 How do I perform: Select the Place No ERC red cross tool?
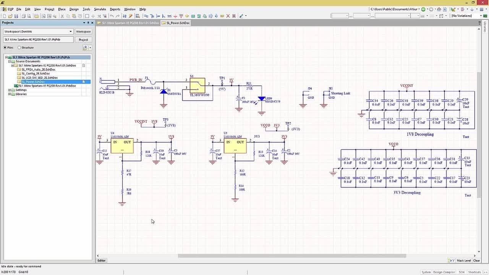[228, 16]
